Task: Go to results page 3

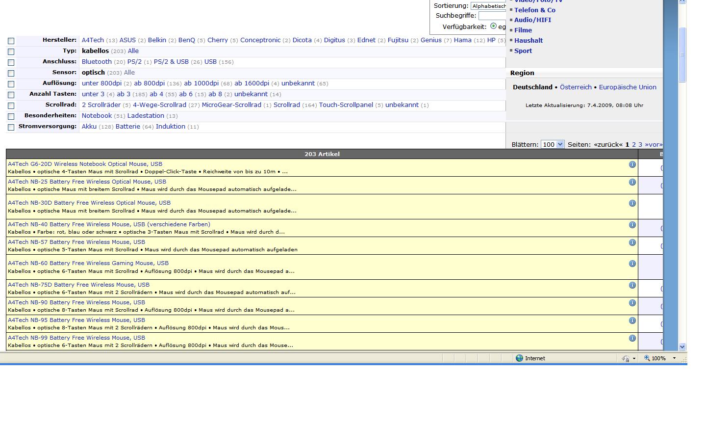Action: 640,144
